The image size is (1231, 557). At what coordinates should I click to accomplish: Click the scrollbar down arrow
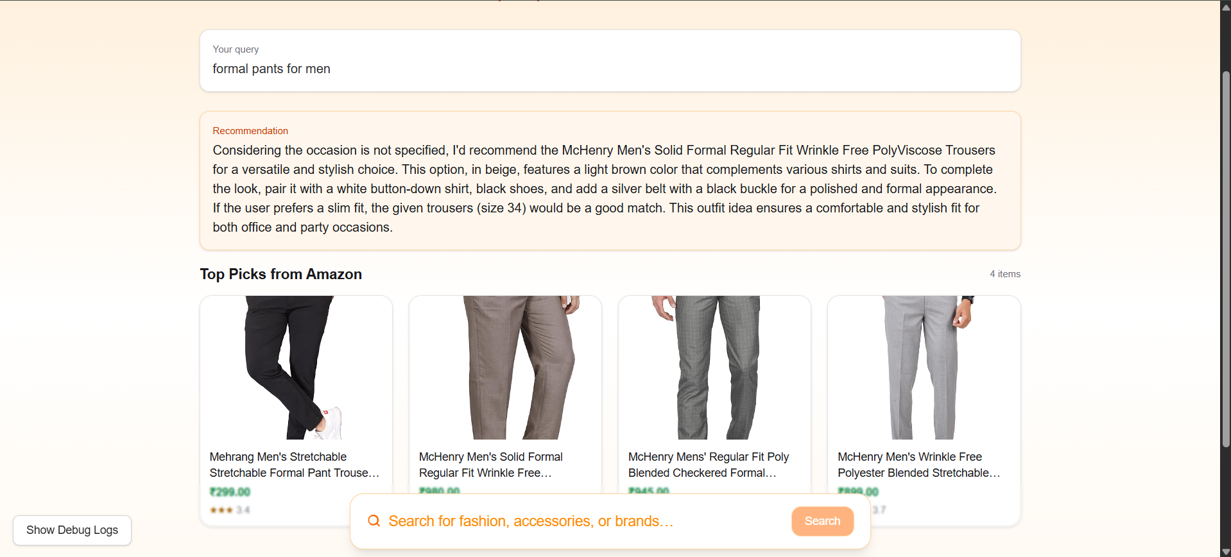(x=1226, y=551)
